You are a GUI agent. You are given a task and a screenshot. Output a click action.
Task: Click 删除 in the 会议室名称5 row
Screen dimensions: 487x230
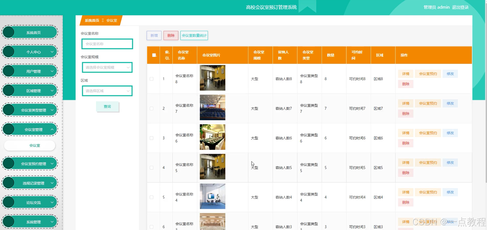coord(406,173)
